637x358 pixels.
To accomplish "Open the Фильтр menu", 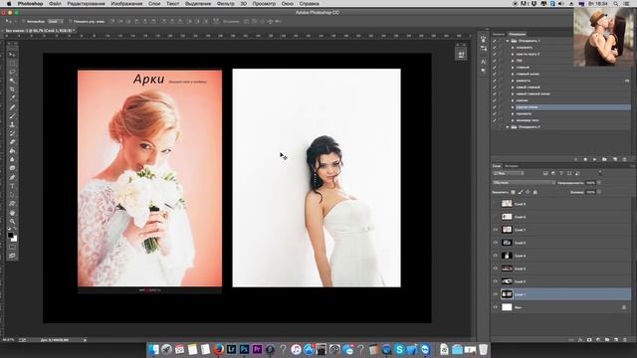I will point(226,3).
